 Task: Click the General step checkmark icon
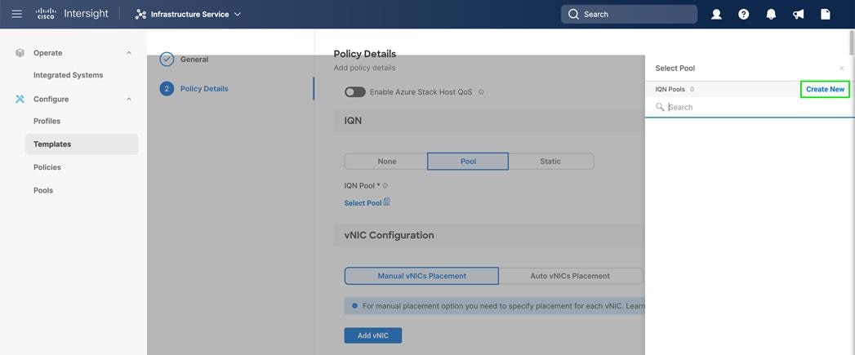pyautogui.click(x=167, y=60)
